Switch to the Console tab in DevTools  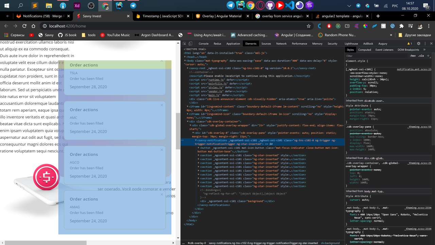pyautogui.click(x=204, y=44)
